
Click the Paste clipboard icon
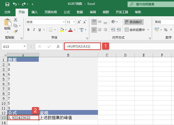click(7, 24)
